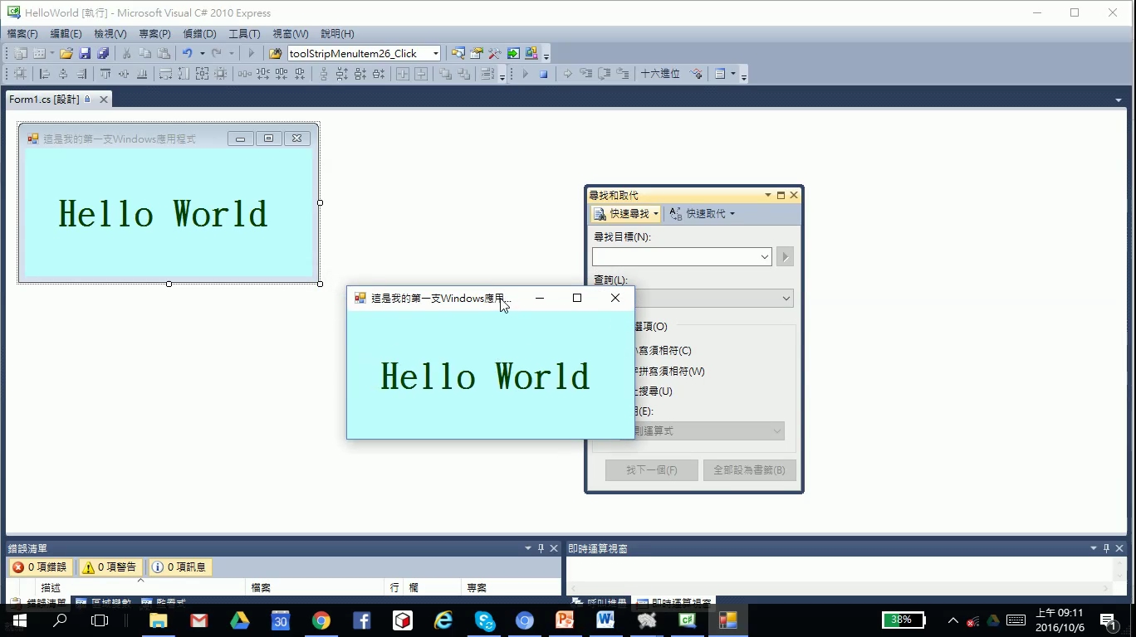Click the 找下一個(F) button
This screenshot has width=1136, height=637.
point(651,470)
